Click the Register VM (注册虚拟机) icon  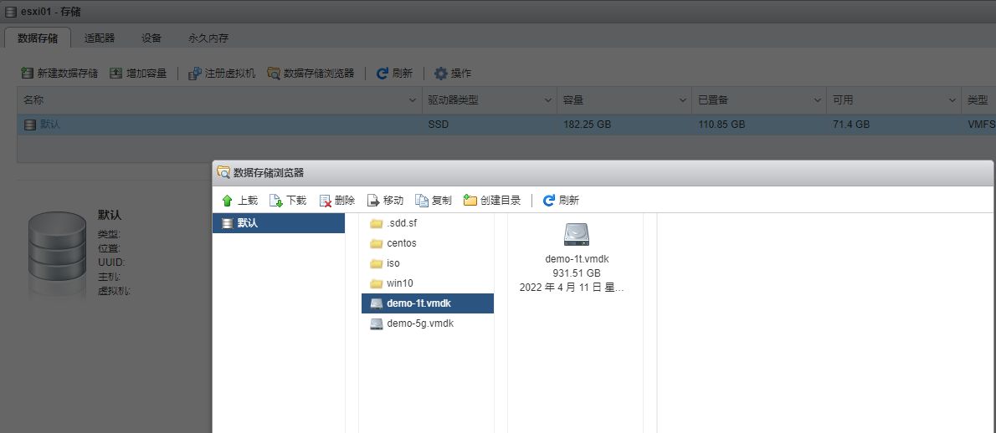[195, 74]
